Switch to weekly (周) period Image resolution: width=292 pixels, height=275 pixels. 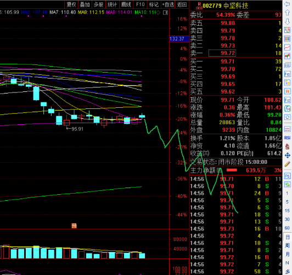[287, 245]
